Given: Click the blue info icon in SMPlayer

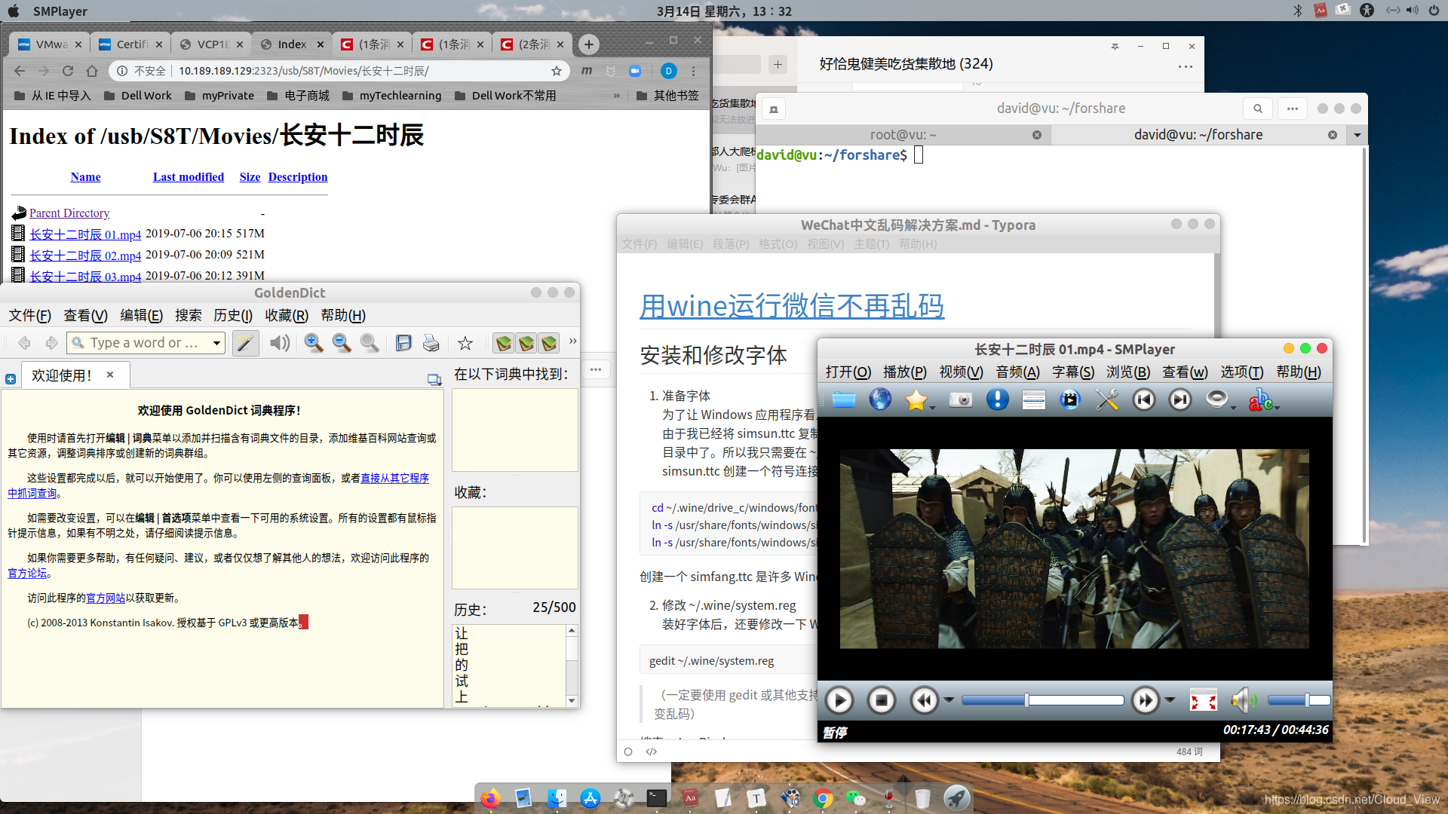Looking at the screenshot, I should 997,399.
